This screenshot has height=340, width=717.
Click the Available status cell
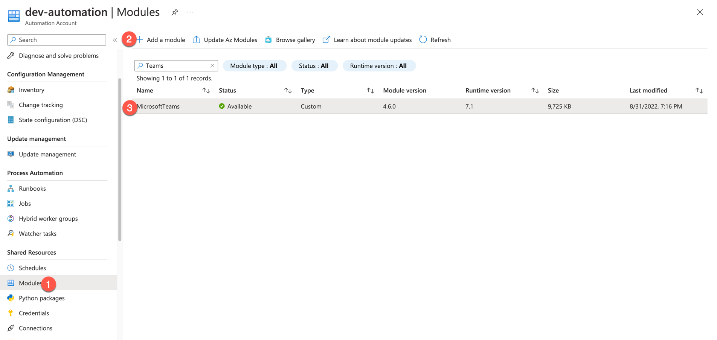pos(235,106)
